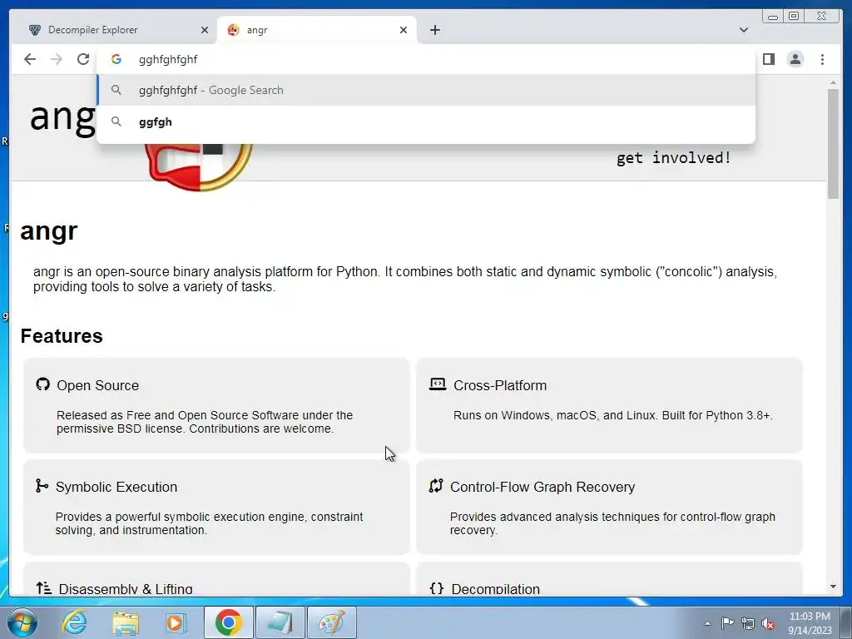Click the scrollbar up arrow
Screen dimensions: 852x639
[833, 82]
